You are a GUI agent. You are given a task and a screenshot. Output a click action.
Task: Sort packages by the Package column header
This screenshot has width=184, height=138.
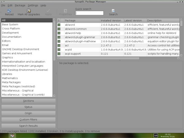81,21
